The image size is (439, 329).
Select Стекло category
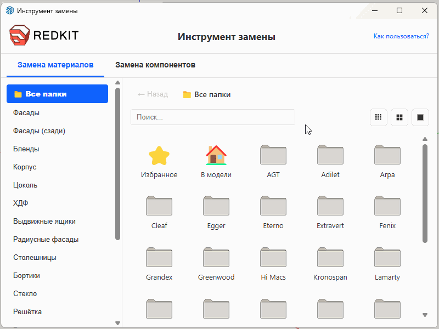[x=58, y=294]
